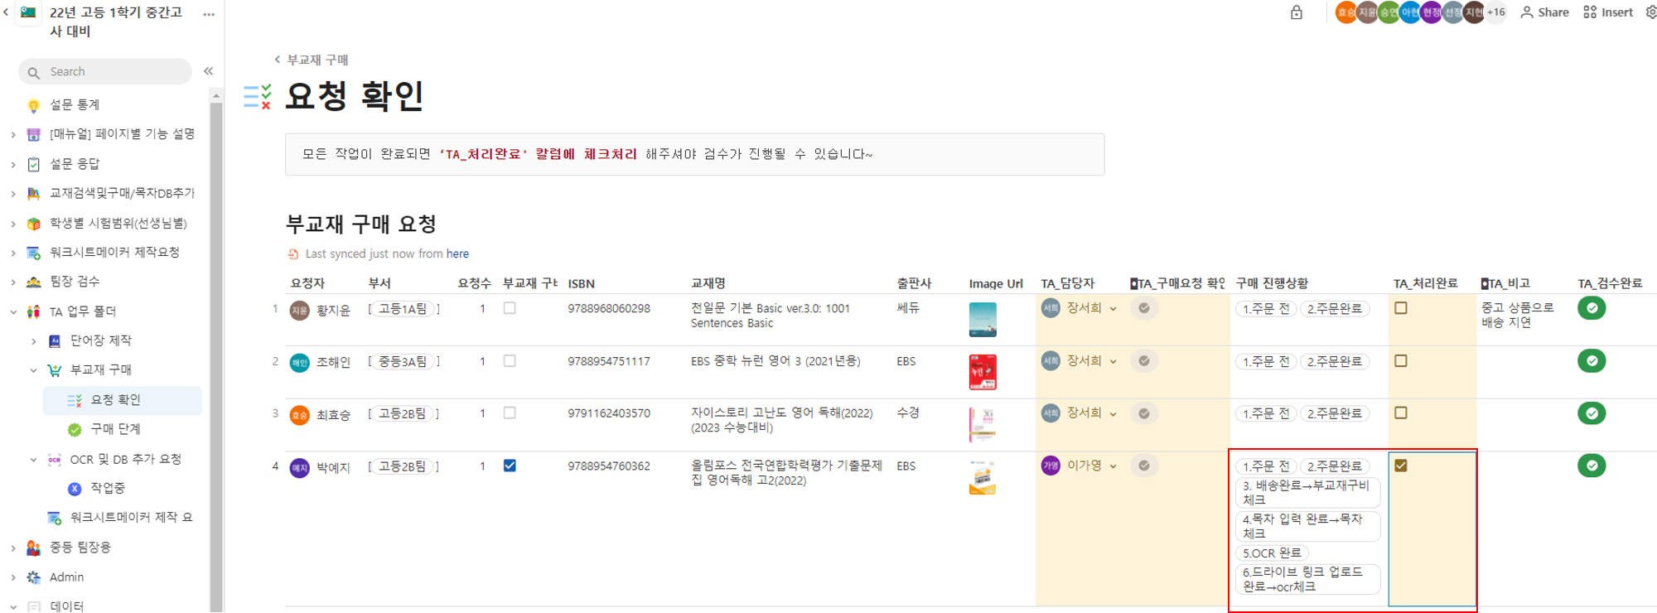The image size is (1657, 613).
Task: Open 교재검색및구매/목차DB추가 page
Action: tap(122, 193)
